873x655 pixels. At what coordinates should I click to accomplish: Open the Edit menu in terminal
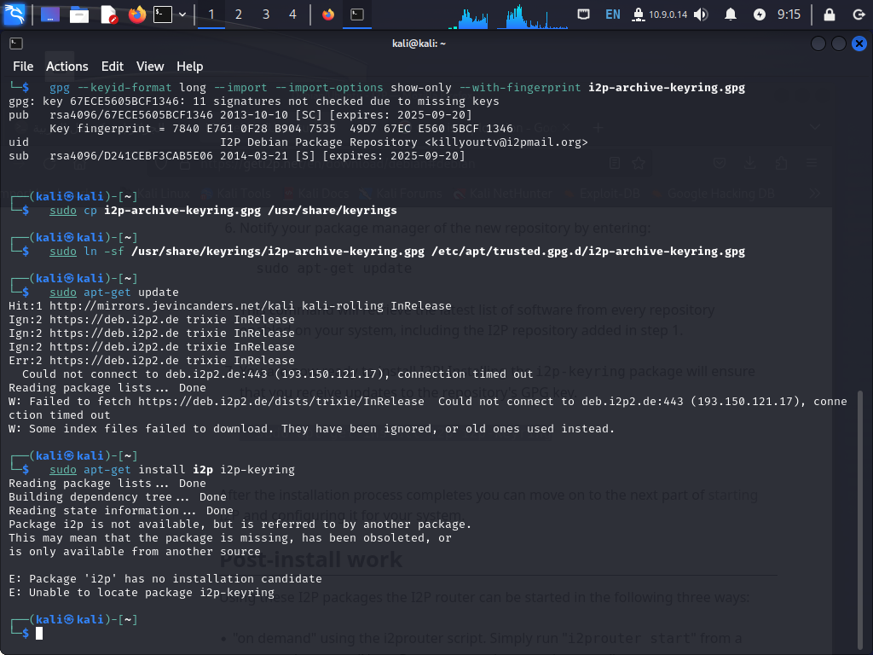point(113,67)
